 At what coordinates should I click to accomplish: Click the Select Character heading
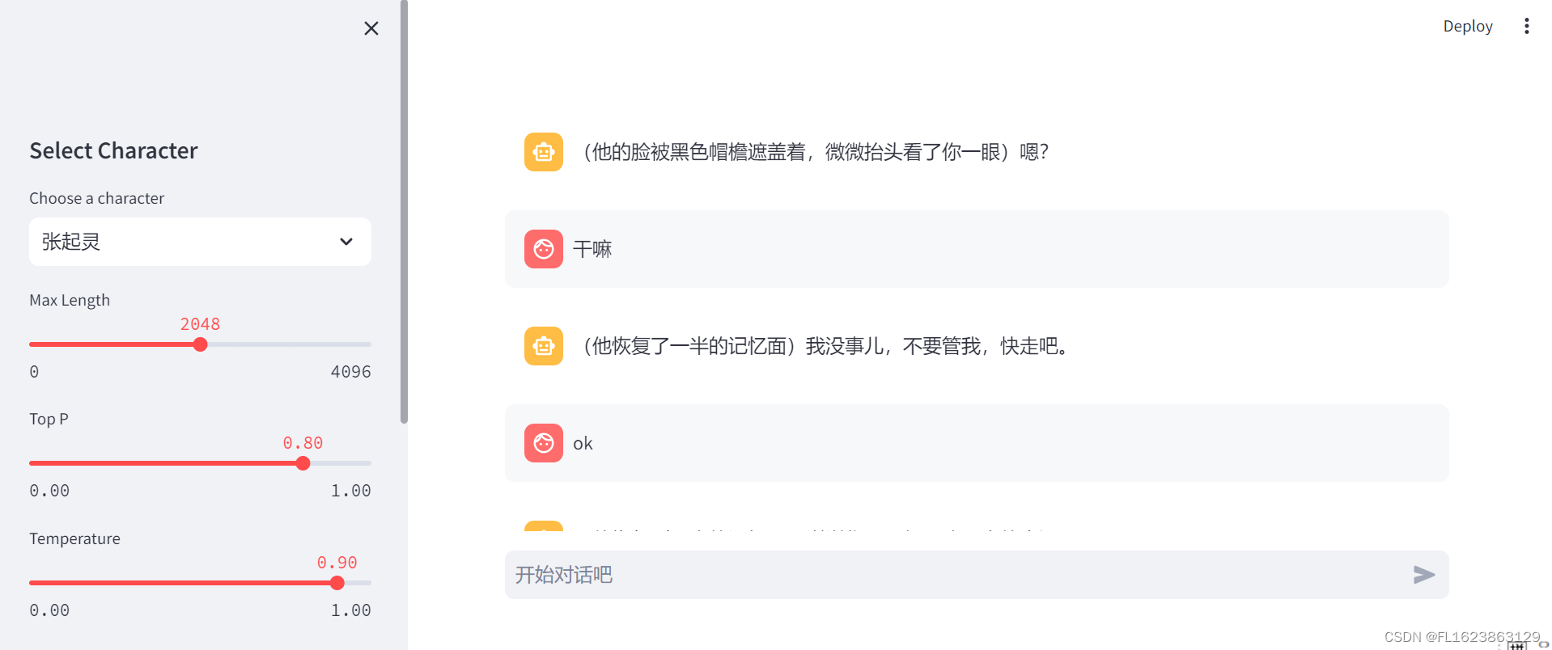click(113, 150)
